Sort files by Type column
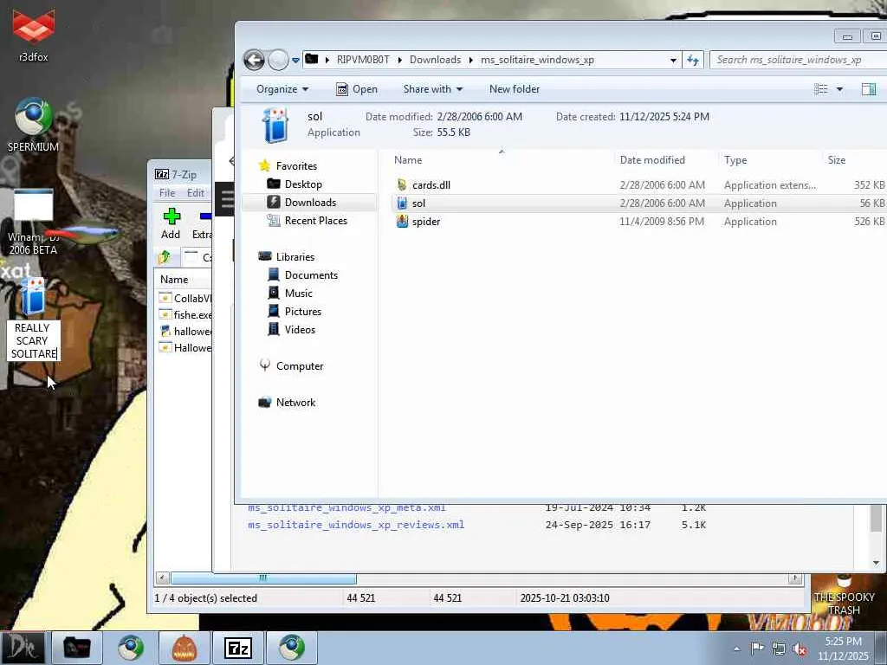 pyautogui.click(x=735, y=160)
